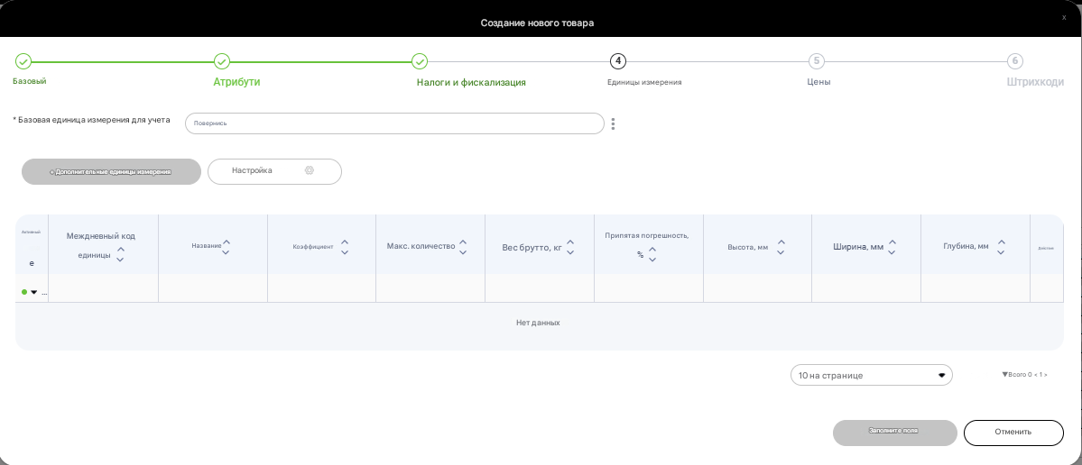The width and height of the screenshot is (1082, 465).
Task: Click the Дополнительные единицы измерения button
Action: (111, 171)
